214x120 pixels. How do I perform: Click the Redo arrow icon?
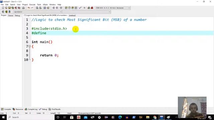32,8
